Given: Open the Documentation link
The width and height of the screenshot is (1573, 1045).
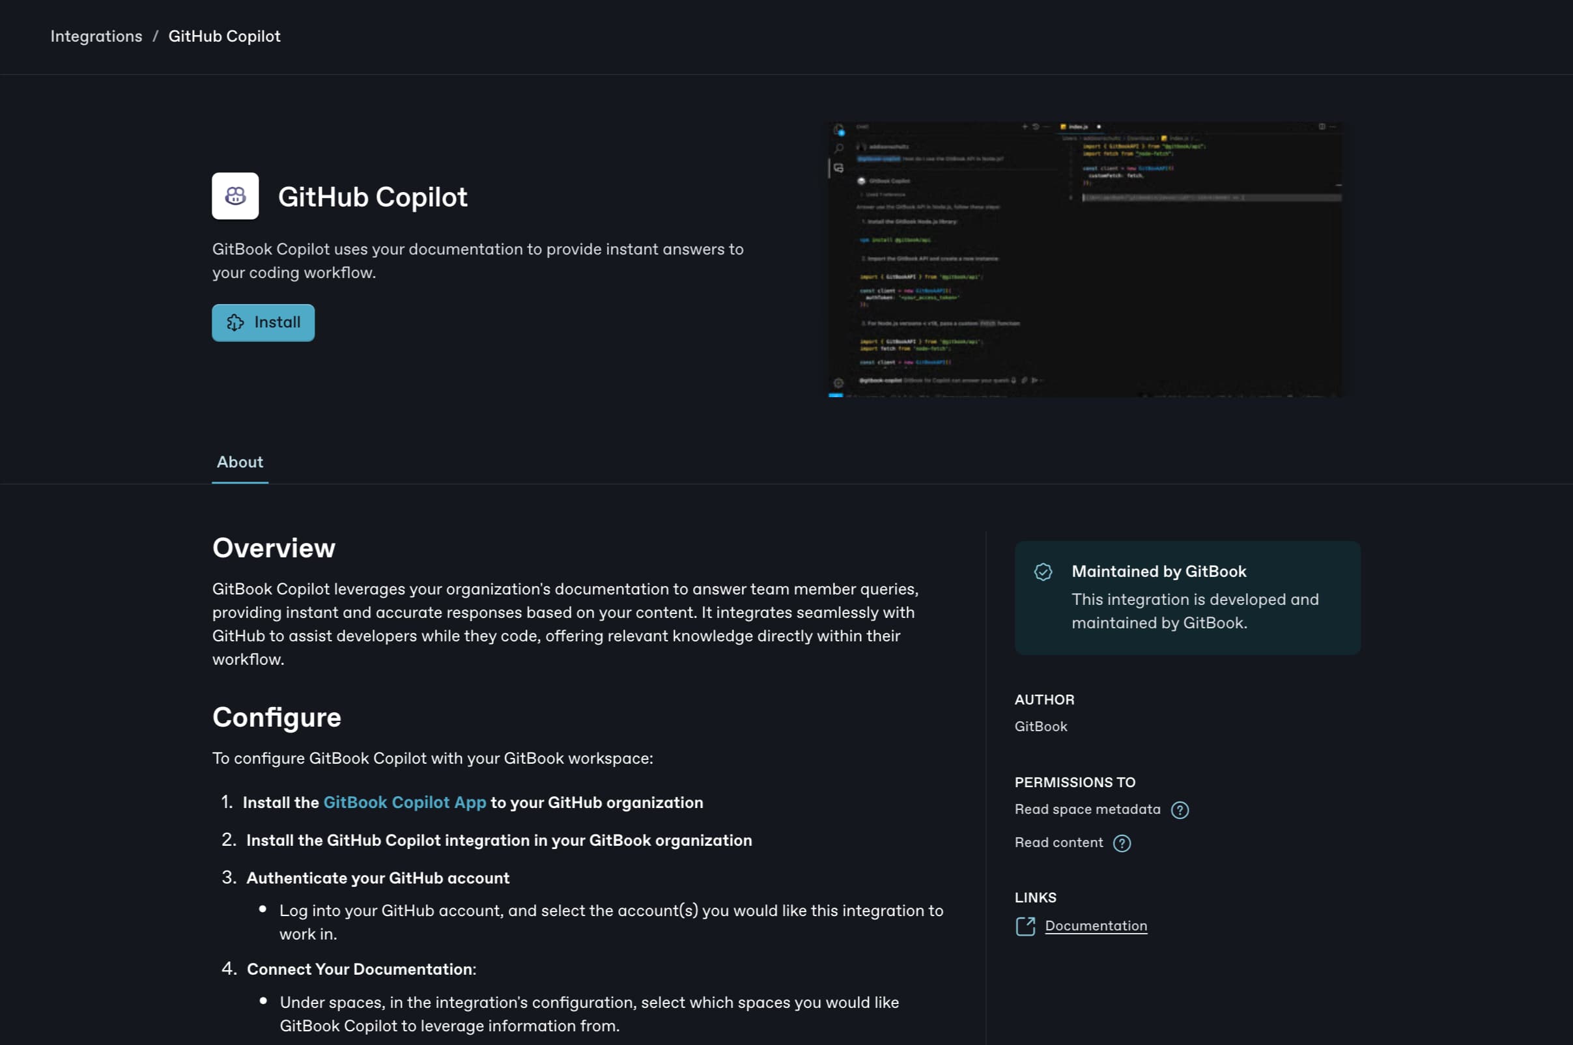Looking at the screenshot, I should point(1095,926).
